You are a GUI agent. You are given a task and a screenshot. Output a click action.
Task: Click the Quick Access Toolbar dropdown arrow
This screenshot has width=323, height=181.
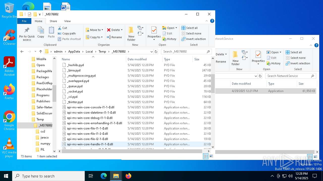click(40, 14)
